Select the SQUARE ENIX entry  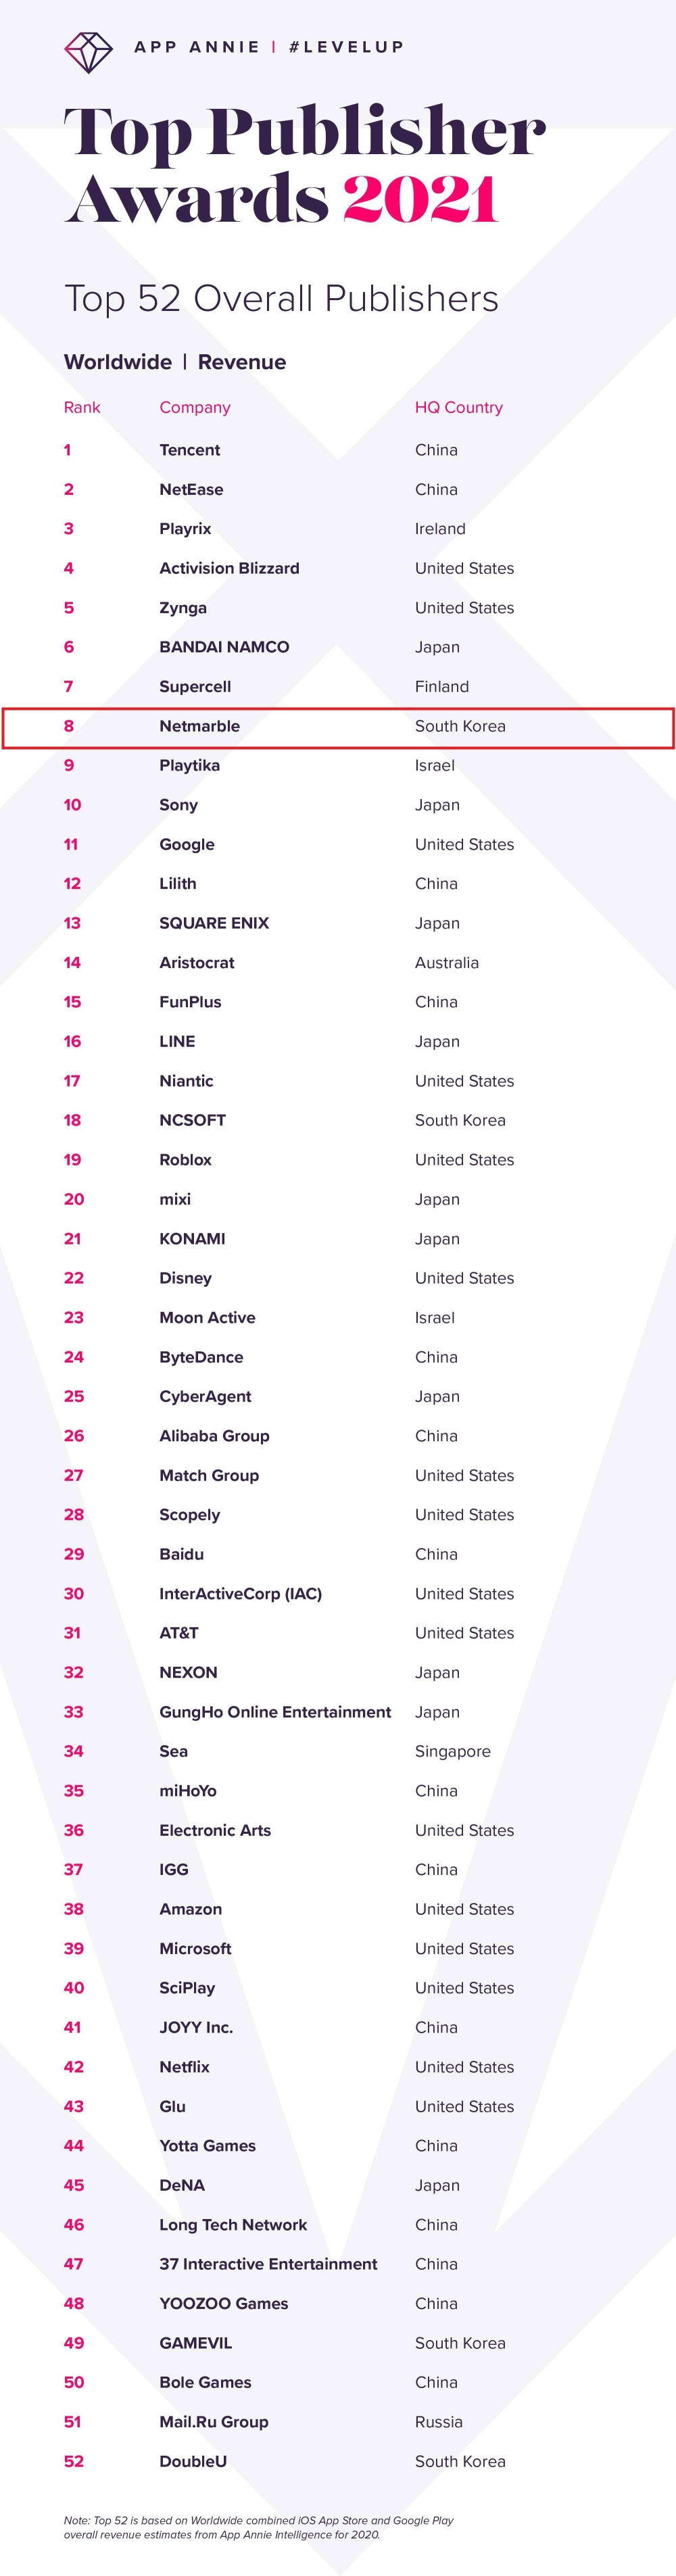214,923
